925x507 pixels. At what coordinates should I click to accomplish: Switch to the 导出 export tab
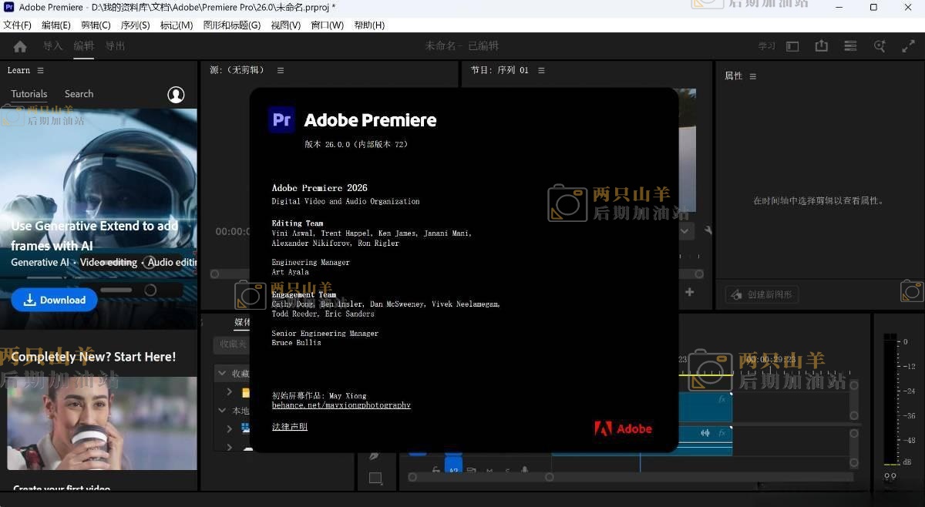coord(115,46)
